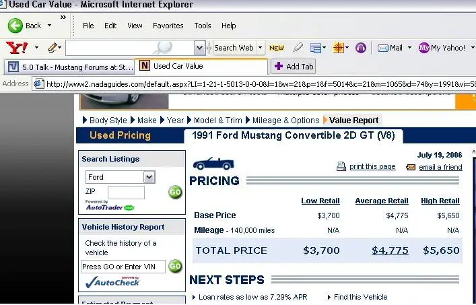Open the Tools menu
The image size is (476, 305).
pyautogui.click(x=203, y=26)
